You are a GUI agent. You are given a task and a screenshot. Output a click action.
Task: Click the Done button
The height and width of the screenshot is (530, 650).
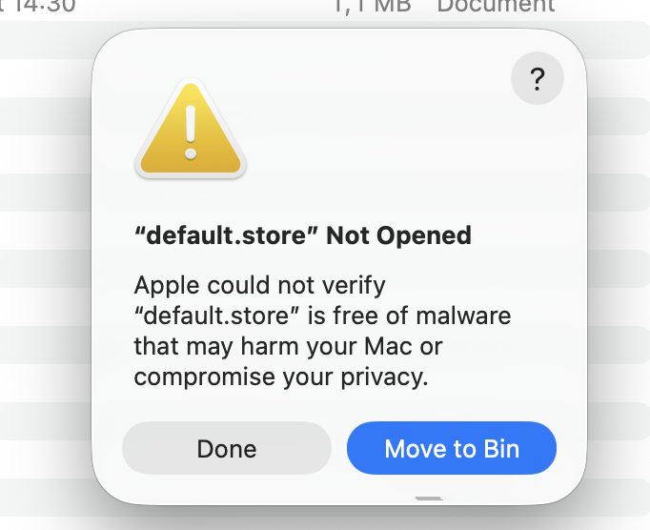click(227, 448)
